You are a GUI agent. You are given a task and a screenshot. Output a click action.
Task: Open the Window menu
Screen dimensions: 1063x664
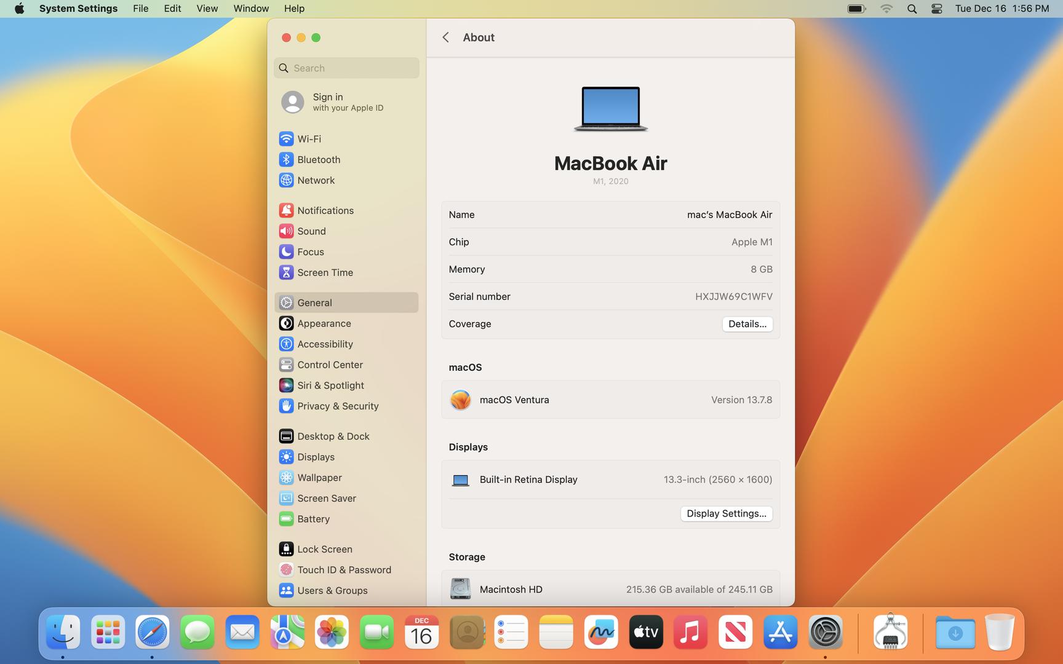point(250,9)
